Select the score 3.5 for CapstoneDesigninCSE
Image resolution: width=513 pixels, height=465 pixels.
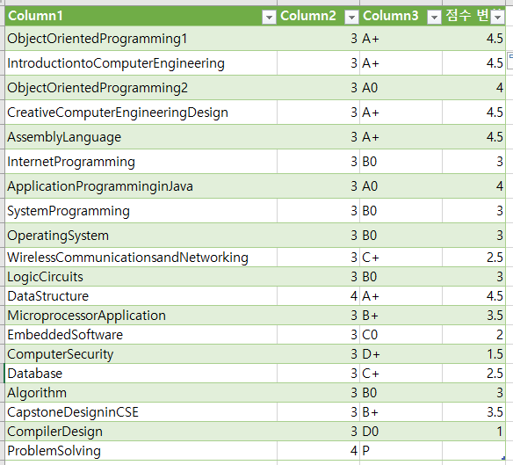pyautogui.click(x=473, y=412)
